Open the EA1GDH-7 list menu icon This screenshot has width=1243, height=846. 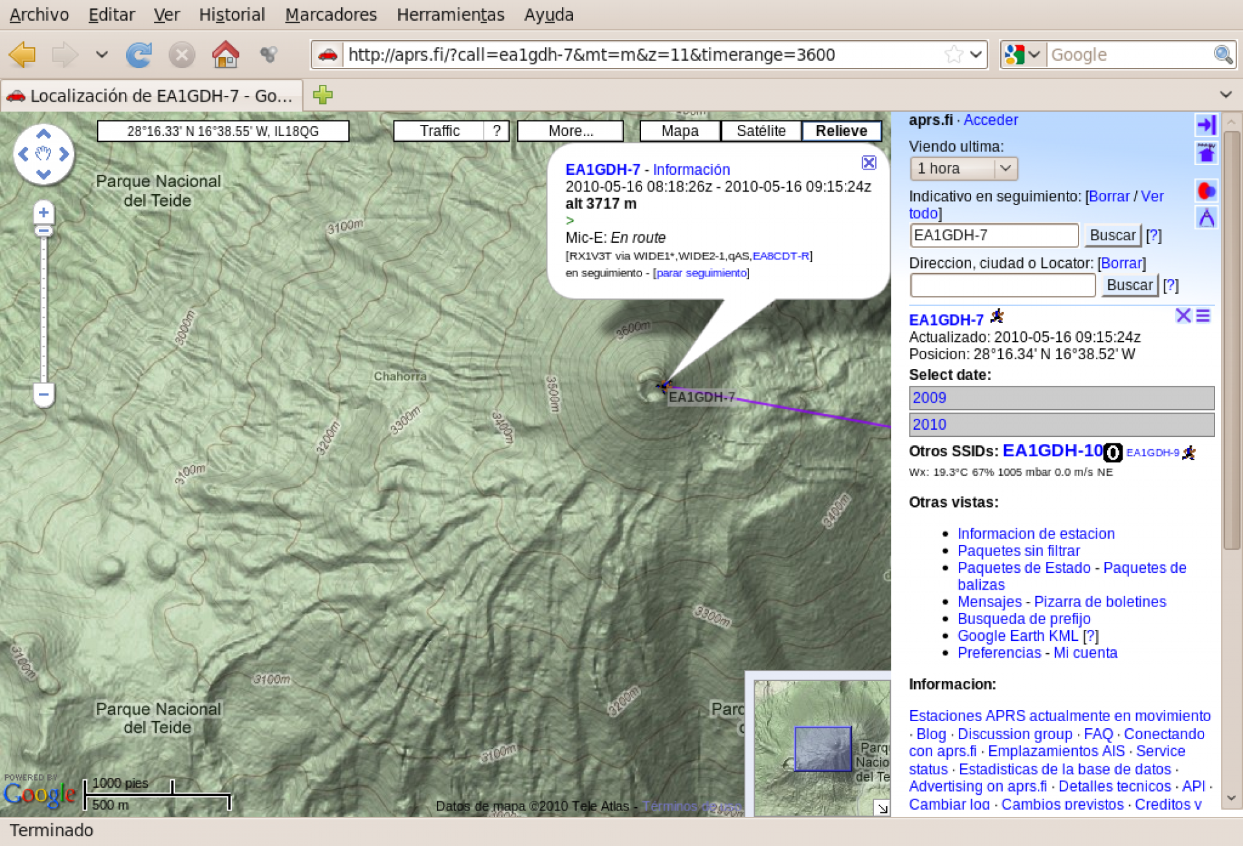coord(1203,315)
